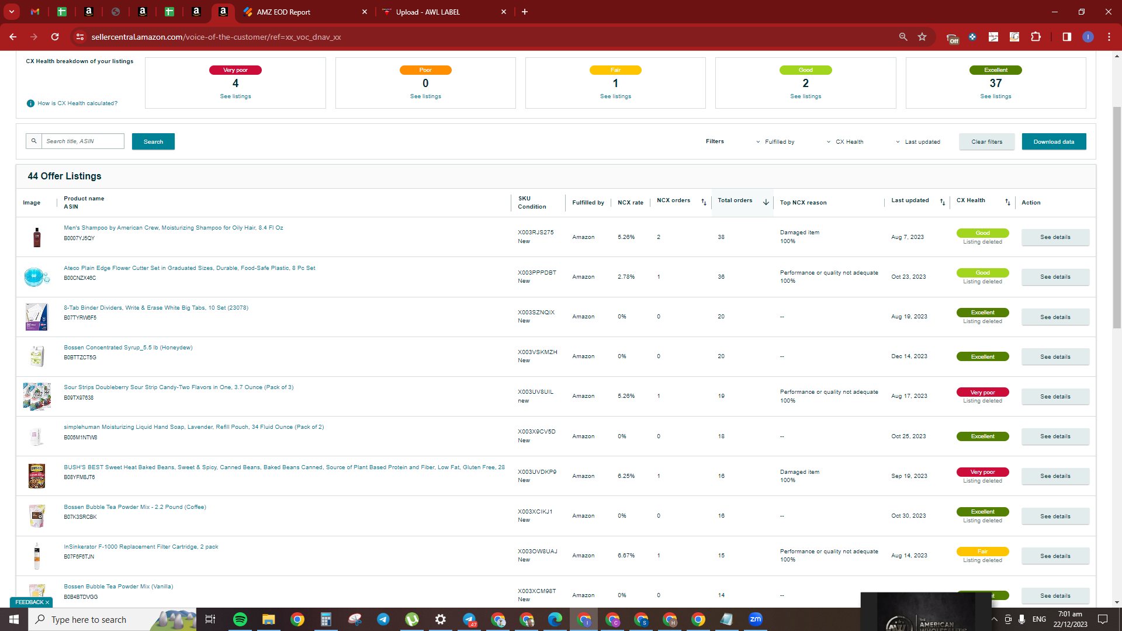Sort listings by Total orders arrow

point(766,202)
